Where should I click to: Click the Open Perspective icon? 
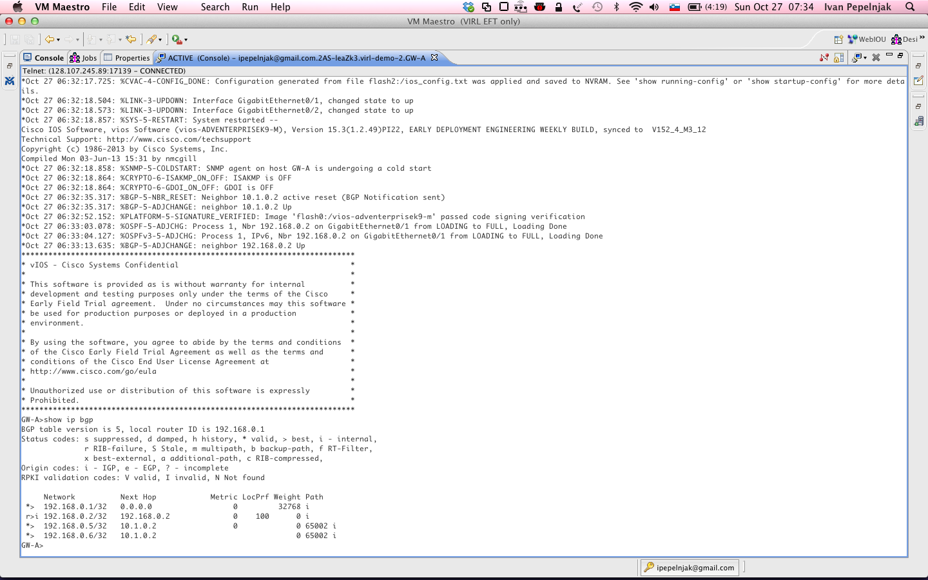[838, 39]
